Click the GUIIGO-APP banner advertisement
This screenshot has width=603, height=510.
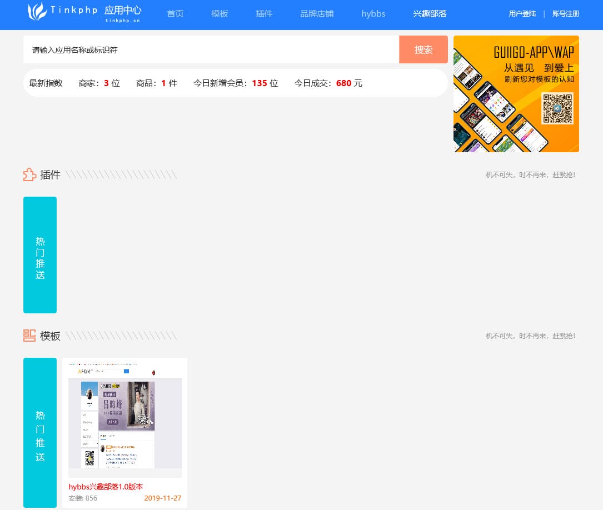pyautogui.click(x=516, y=93)
